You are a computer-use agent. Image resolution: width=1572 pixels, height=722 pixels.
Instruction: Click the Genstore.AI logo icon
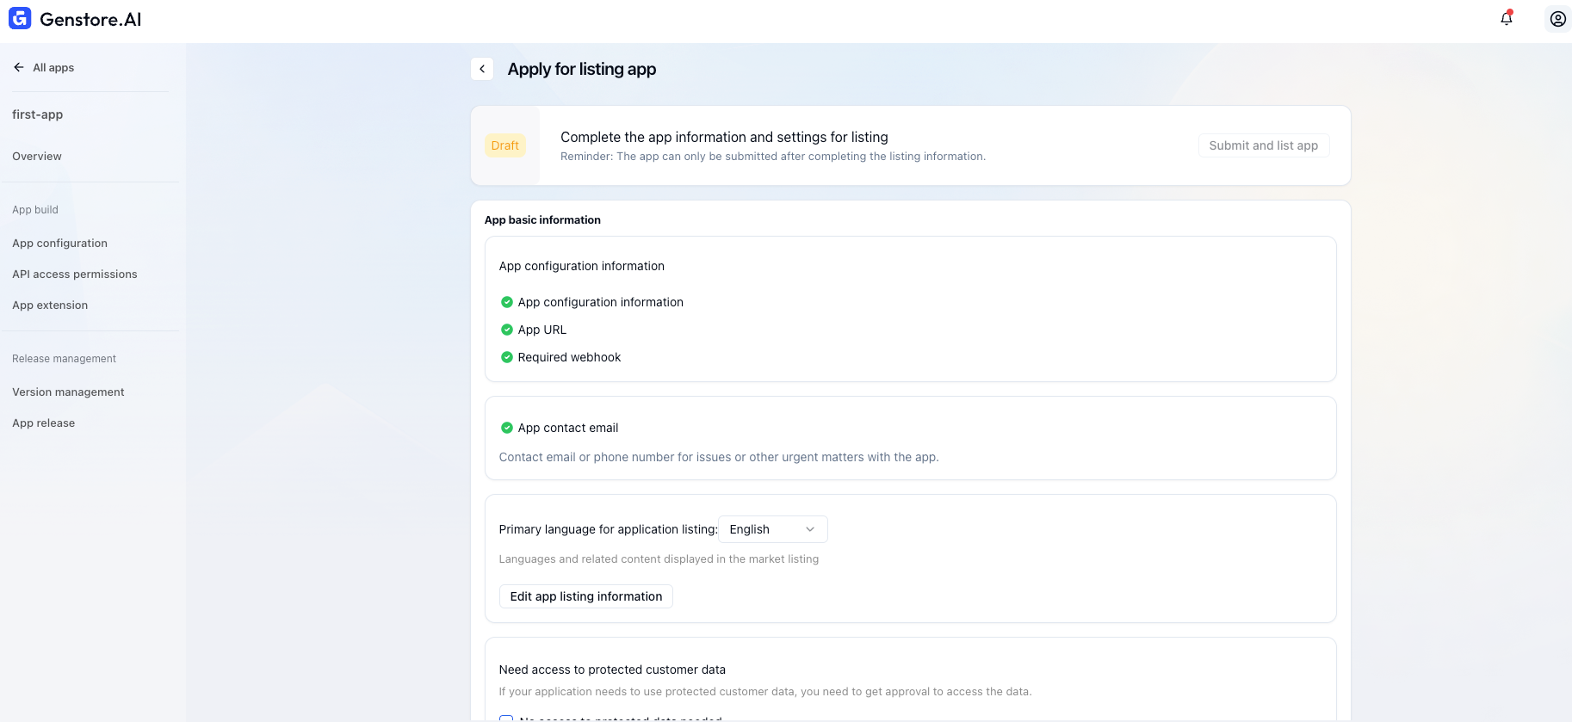pos(20,18)
